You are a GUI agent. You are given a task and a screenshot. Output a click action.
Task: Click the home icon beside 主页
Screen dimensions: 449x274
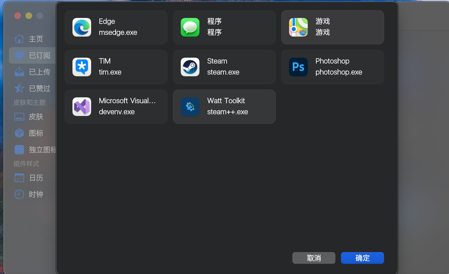19,39
